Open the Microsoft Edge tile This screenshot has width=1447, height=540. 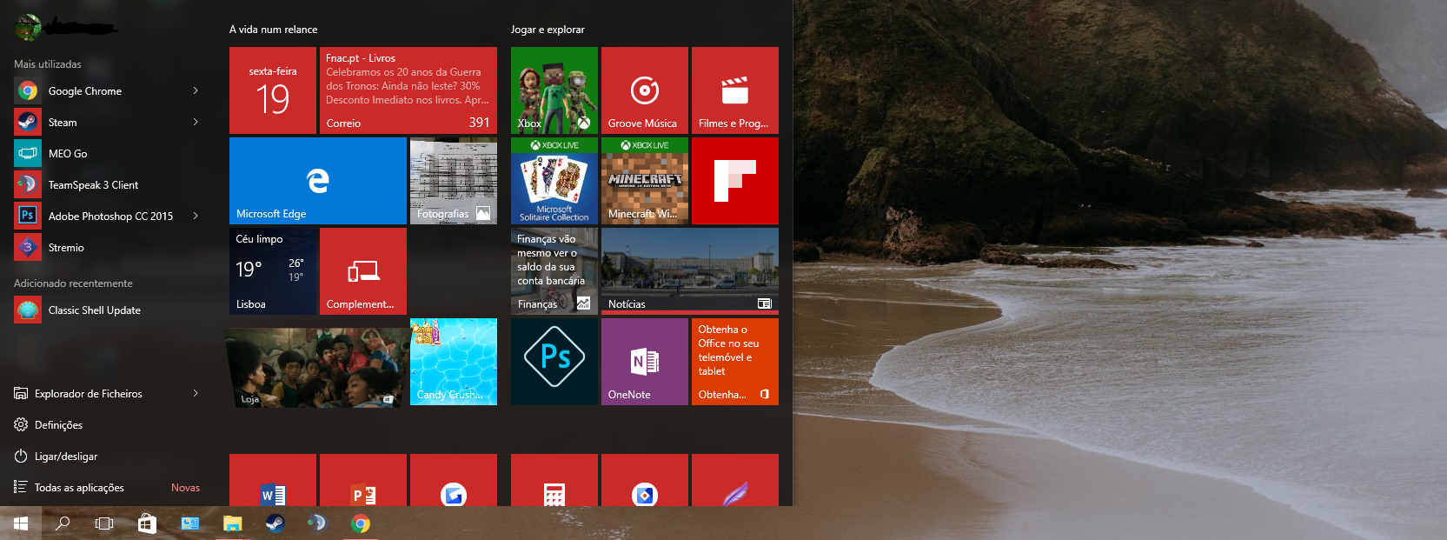(x=318, y=181)
